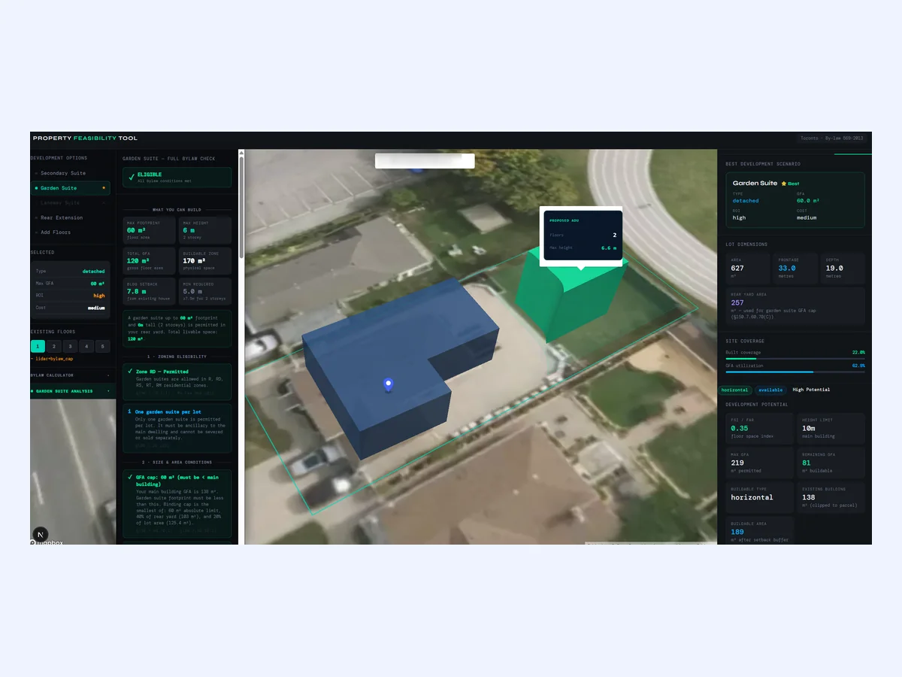Screen dimensions: 902x677
Task: Set existing floors to 1
Action: pos(38,347)
